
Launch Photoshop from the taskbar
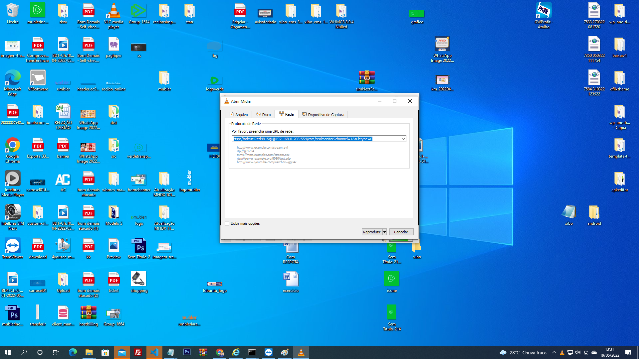point(187,352)
